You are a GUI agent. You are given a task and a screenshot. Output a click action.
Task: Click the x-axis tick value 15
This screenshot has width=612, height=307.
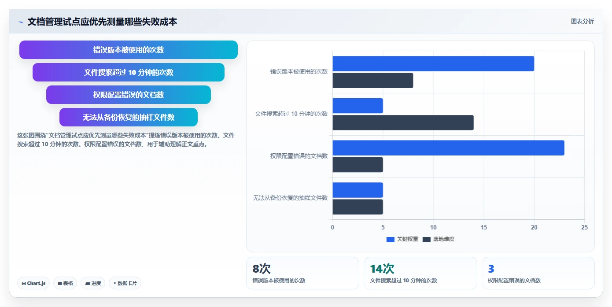click(483, 227)
